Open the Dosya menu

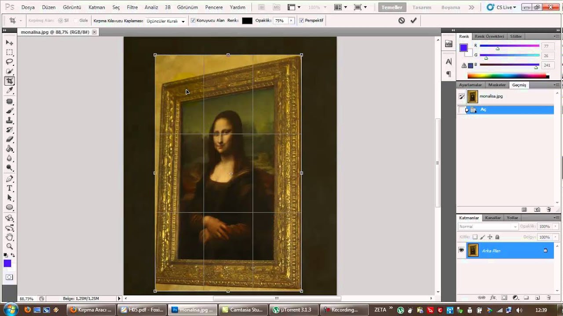pyautogui.click(x=28, y=7)
